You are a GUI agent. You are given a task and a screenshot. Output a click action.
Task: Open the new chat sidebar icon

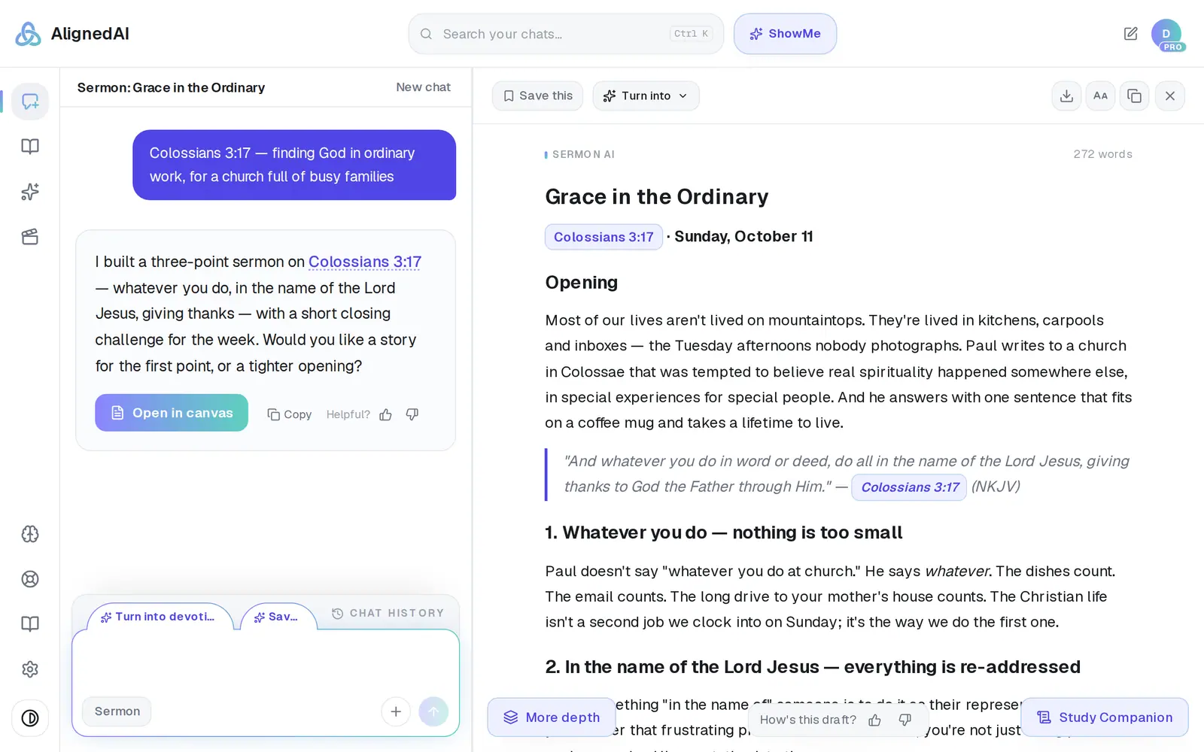[x=30, y=102]
